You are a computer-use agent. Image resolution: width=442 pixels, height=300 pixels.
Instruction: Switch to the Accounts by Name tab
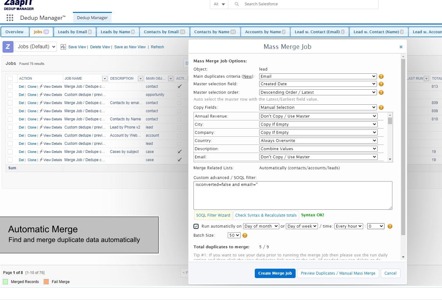pyautogui.click(x=265, y=32)
